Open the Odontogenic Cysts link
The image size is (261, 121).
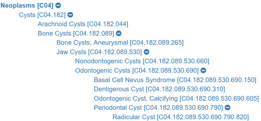click(x=137, y=70)
